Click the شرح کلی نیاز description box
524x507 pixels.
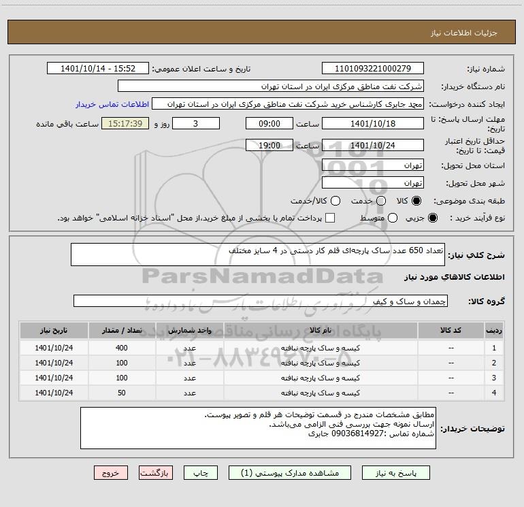[258, 255]
